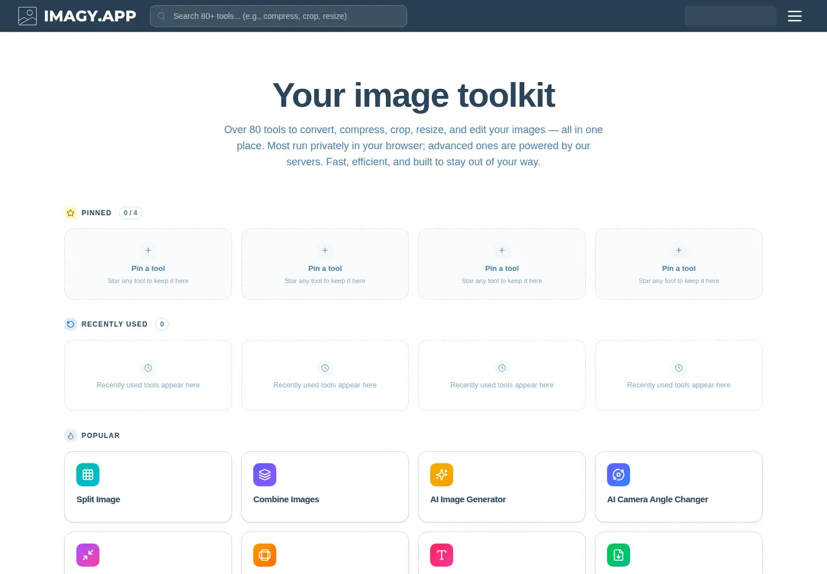
Task: Click the clock icon in the fourth recent slot
Action: pyautogui.click(x=679, y=368)
